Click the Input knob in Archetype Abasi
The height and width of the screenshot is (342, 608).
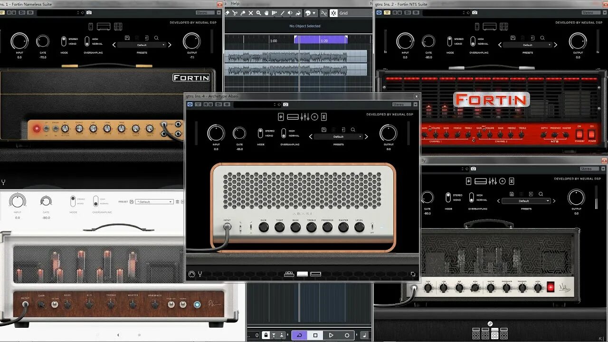[x=216, y=133]
